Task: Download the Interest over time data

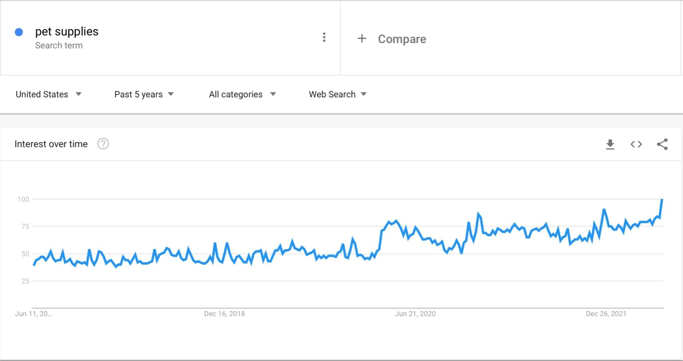Action: [x=610, y=144]
